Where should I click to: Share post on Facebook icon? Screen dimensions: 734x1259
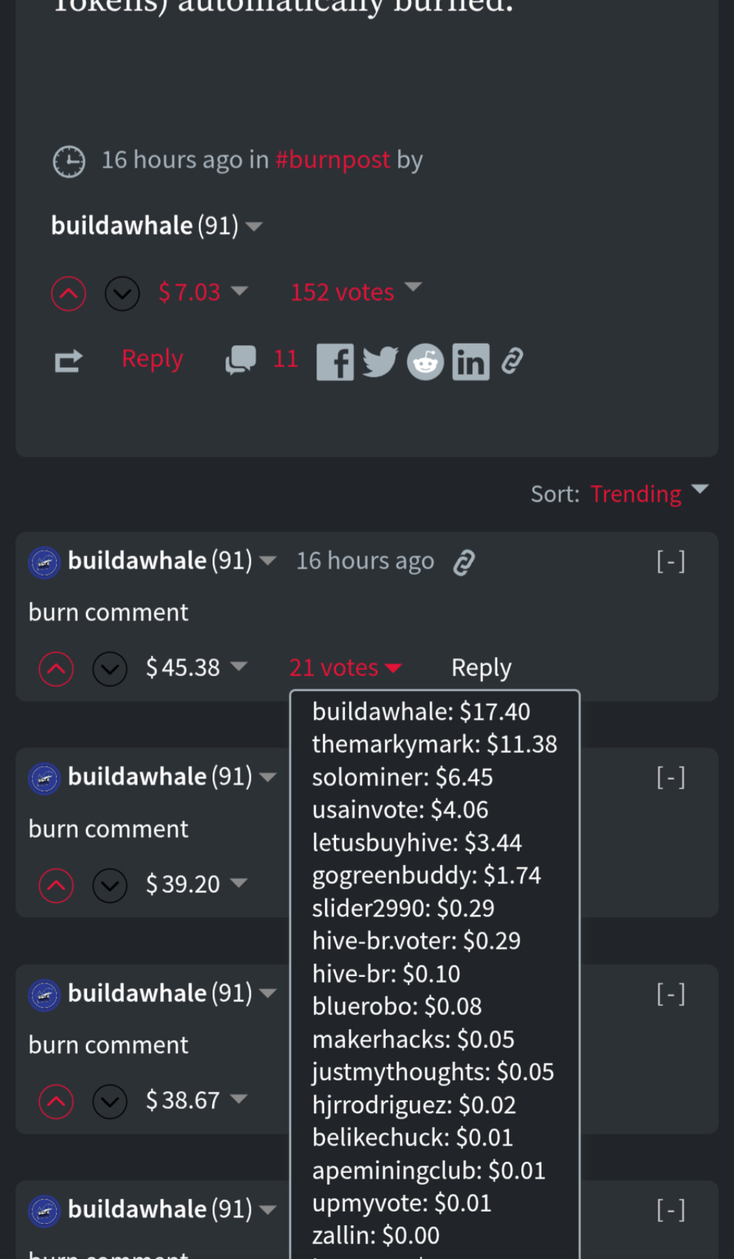click(x=335, y=361)
